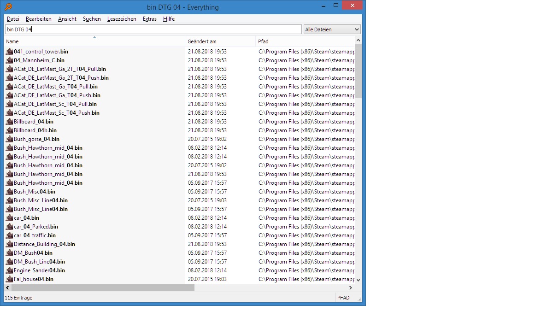Click the 115 Einträge status bar text
Screen dimensions: 553x311
tap(18, 298)
